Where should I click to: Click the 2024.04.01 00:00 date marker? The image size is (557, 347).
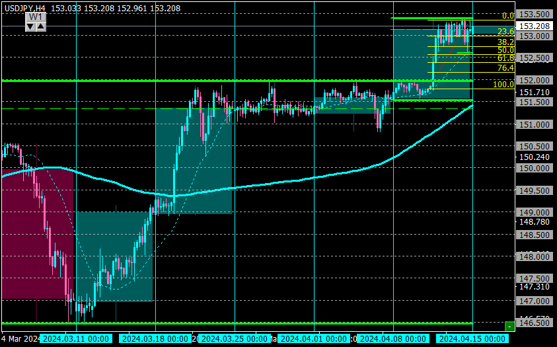(314, 339)
